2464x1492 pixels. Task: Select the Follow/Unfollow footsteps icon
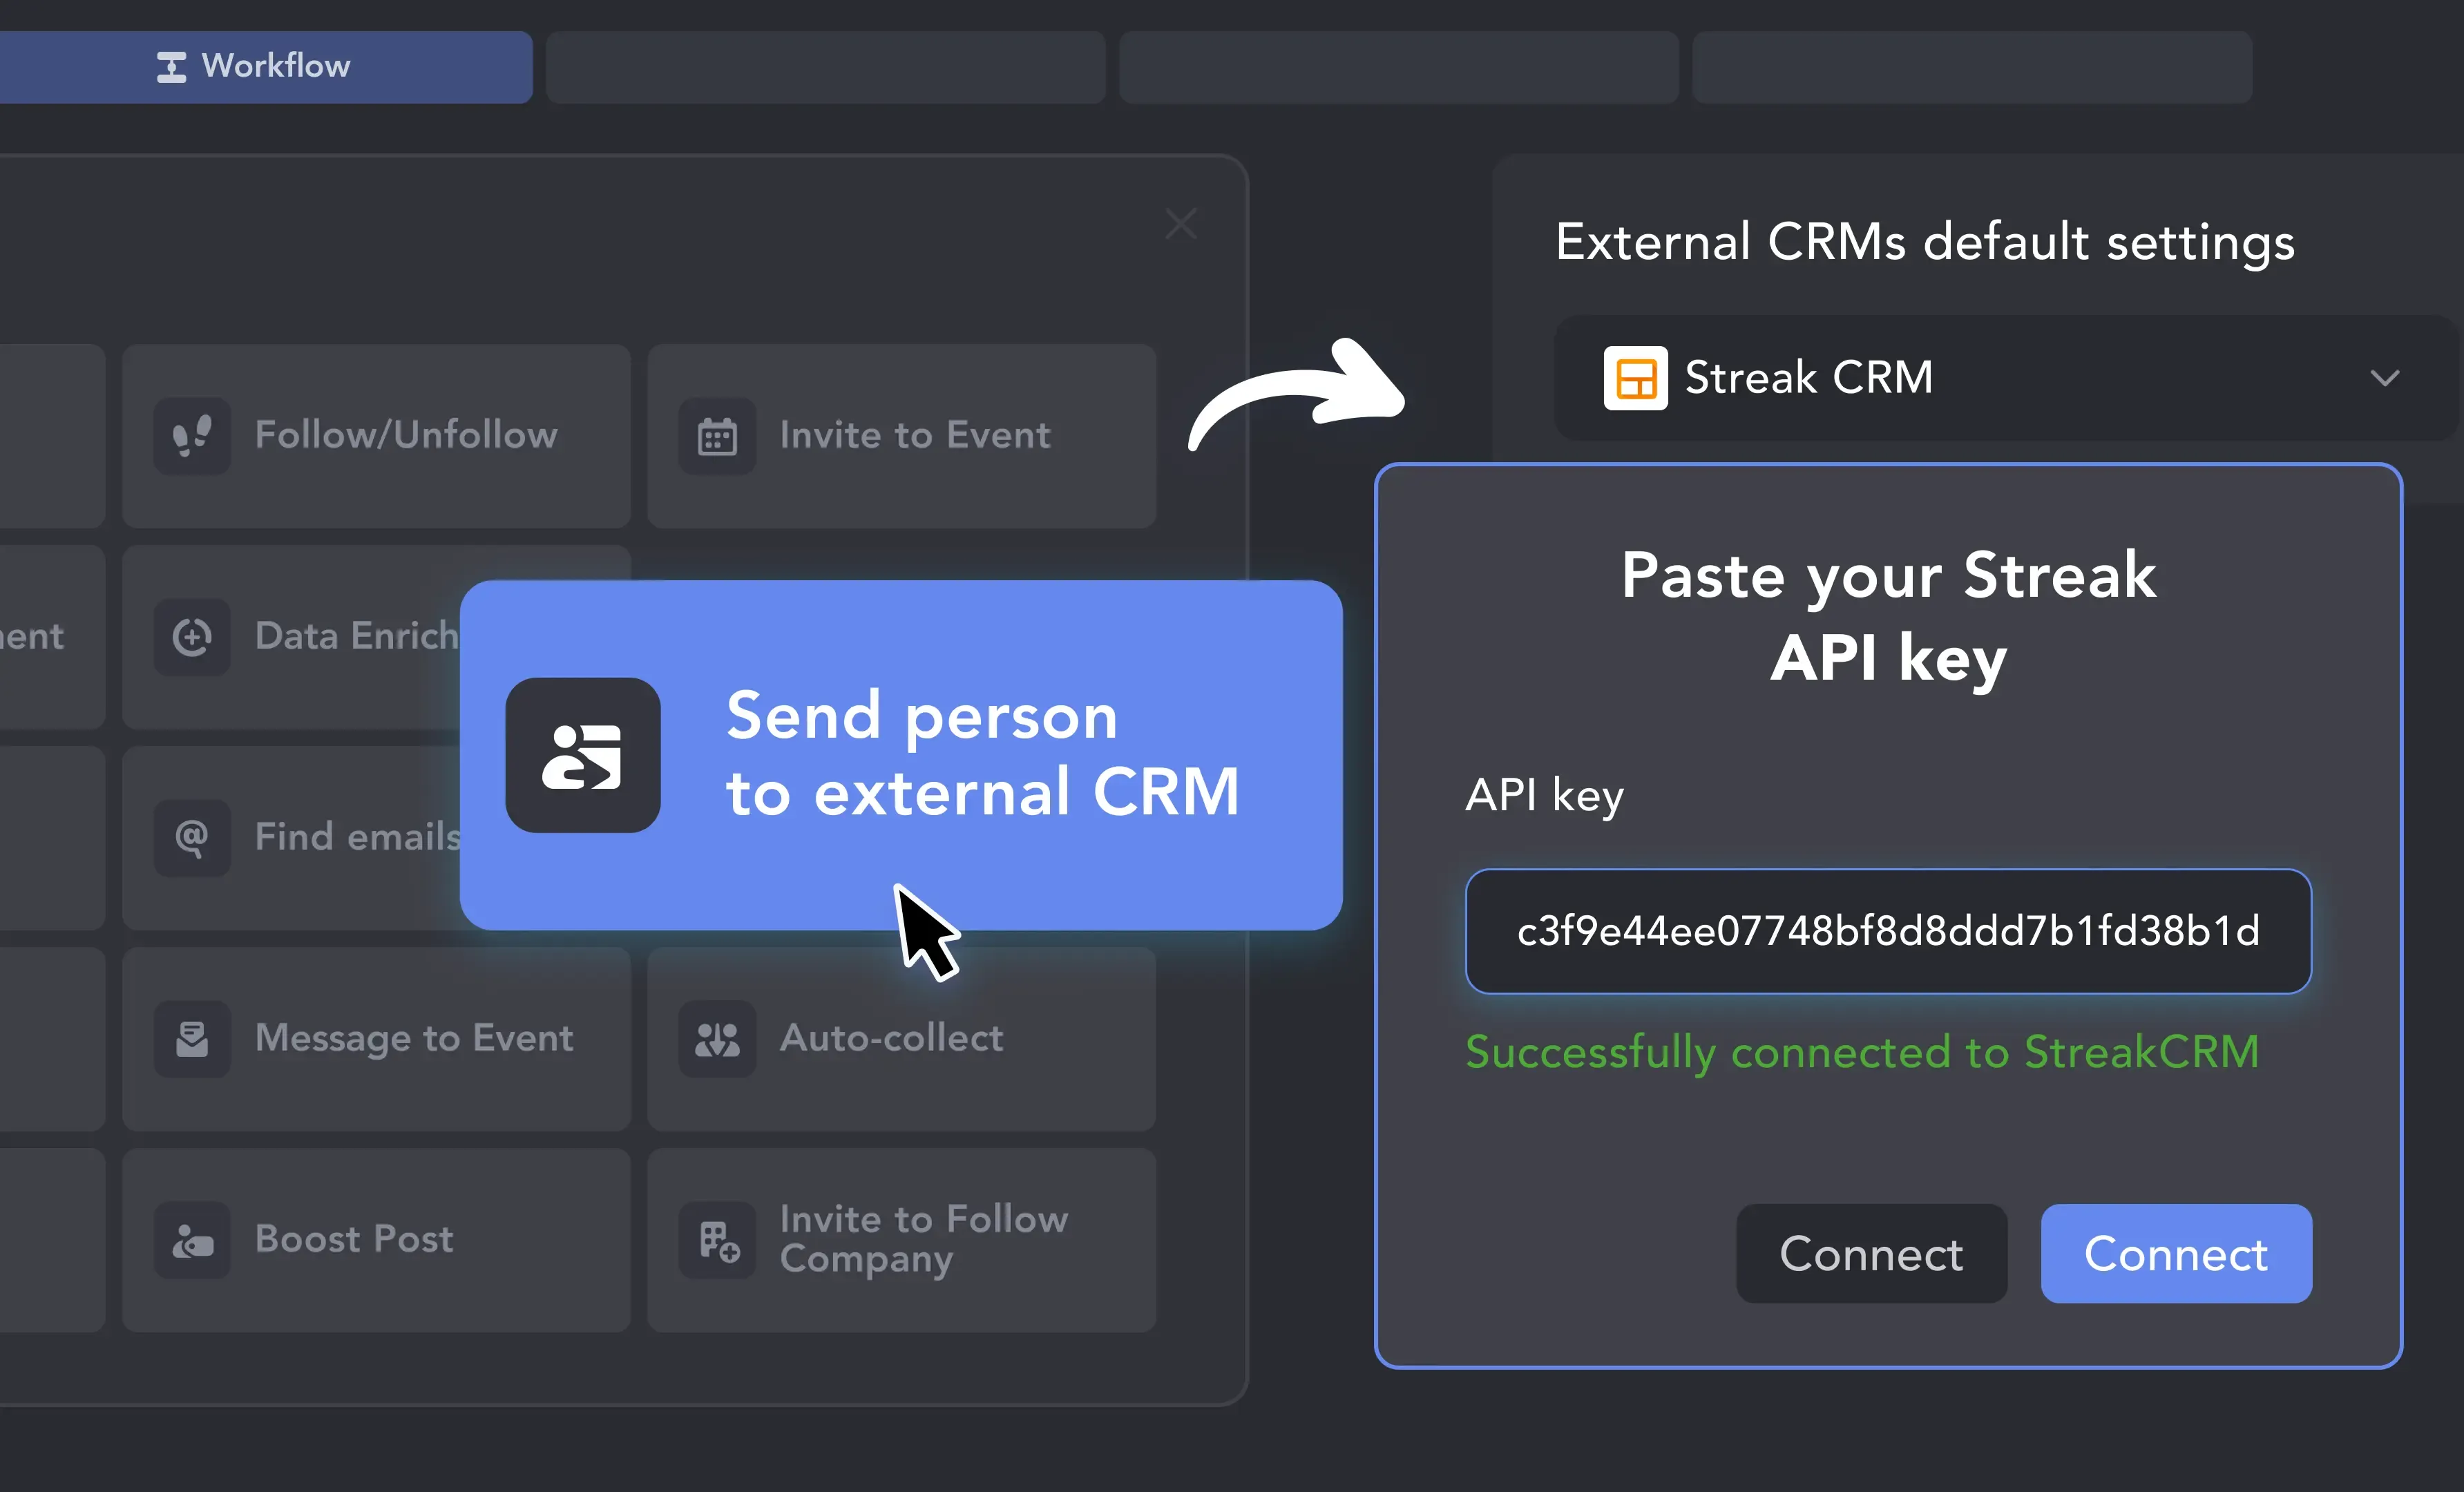[192, 436]
